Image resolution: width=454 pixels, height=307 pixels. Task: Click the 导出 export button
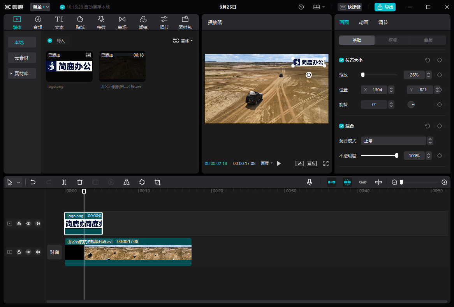pyautogui.click(x=385, y=7)
